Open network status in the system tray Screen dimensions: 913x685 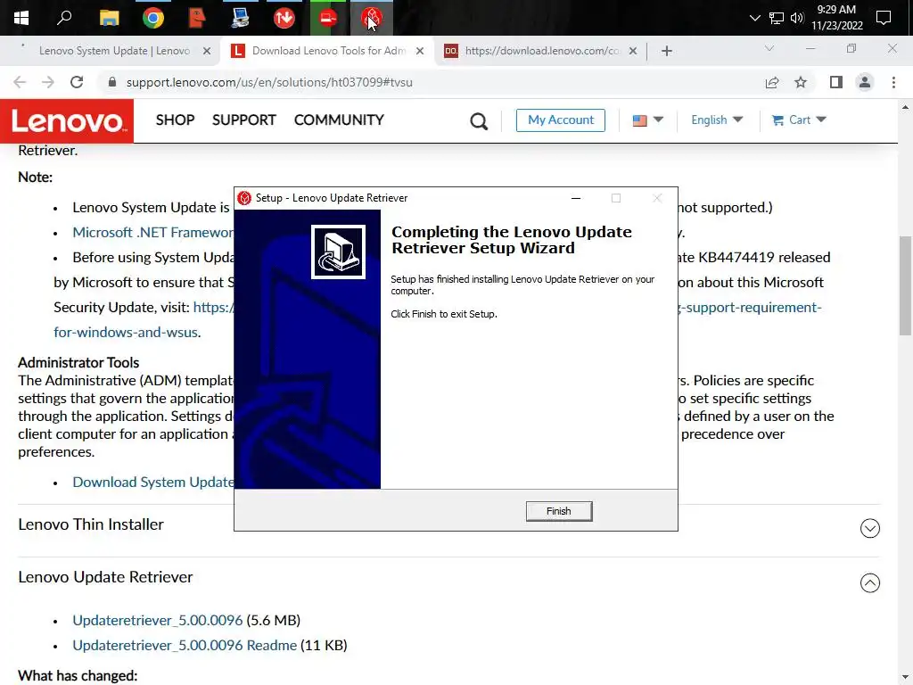click(x=777, y=18)
